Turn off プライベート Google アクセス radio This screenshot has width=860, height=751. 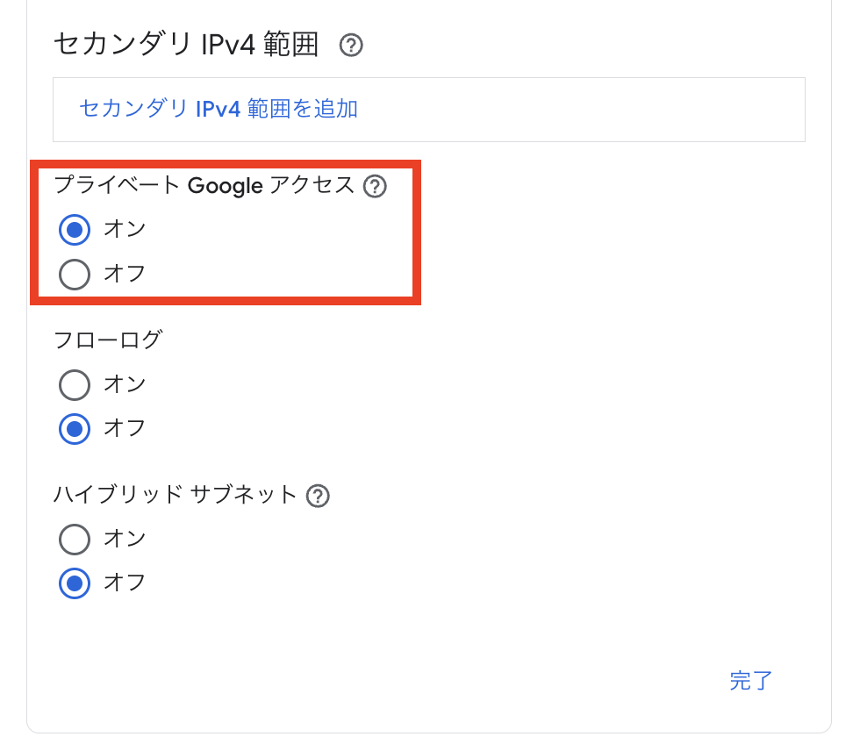75,275
